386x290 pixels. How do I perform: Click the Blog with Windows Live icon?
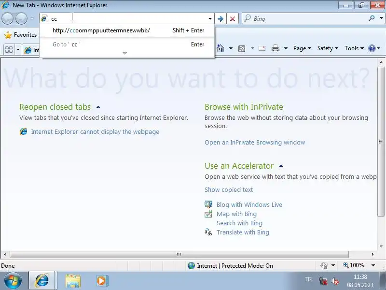[208, 204]
